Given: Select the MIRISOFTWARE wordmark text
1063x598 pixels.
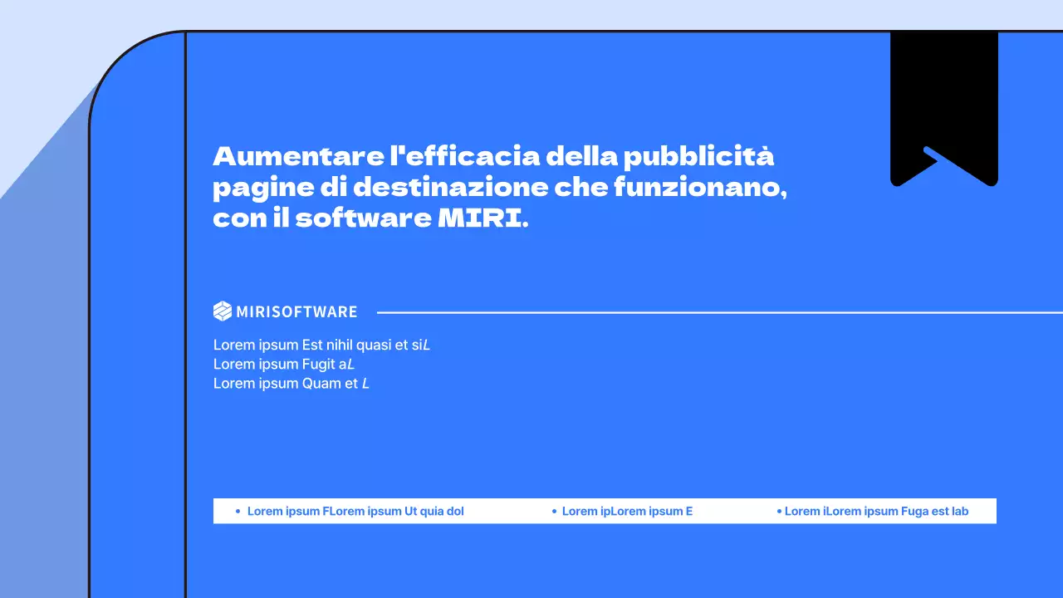Looking at the screenshot, I should coord(298,311).
